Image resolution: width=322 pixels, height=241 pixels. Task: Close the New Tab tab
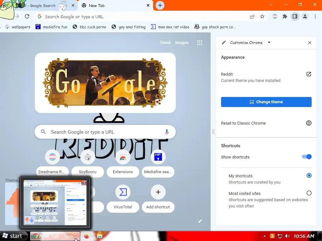(148, 6)
